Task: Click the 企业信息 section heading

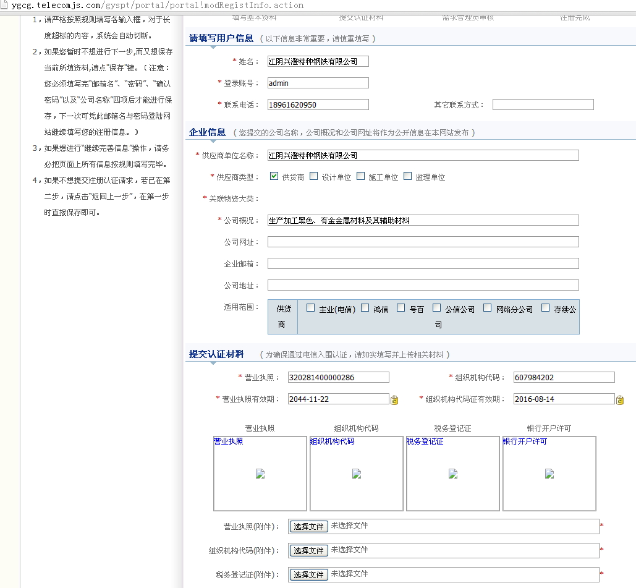Action: pos(207,132)
